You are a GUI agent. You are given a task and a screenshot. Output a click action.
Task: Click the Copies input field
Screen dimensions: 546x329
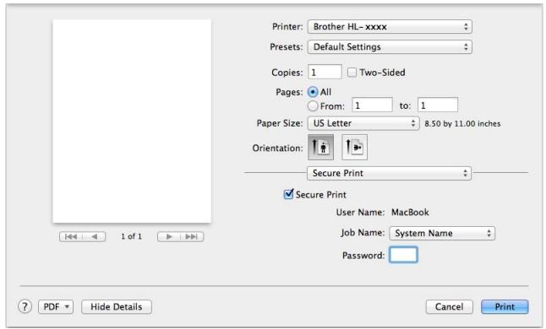pos(325,72)
